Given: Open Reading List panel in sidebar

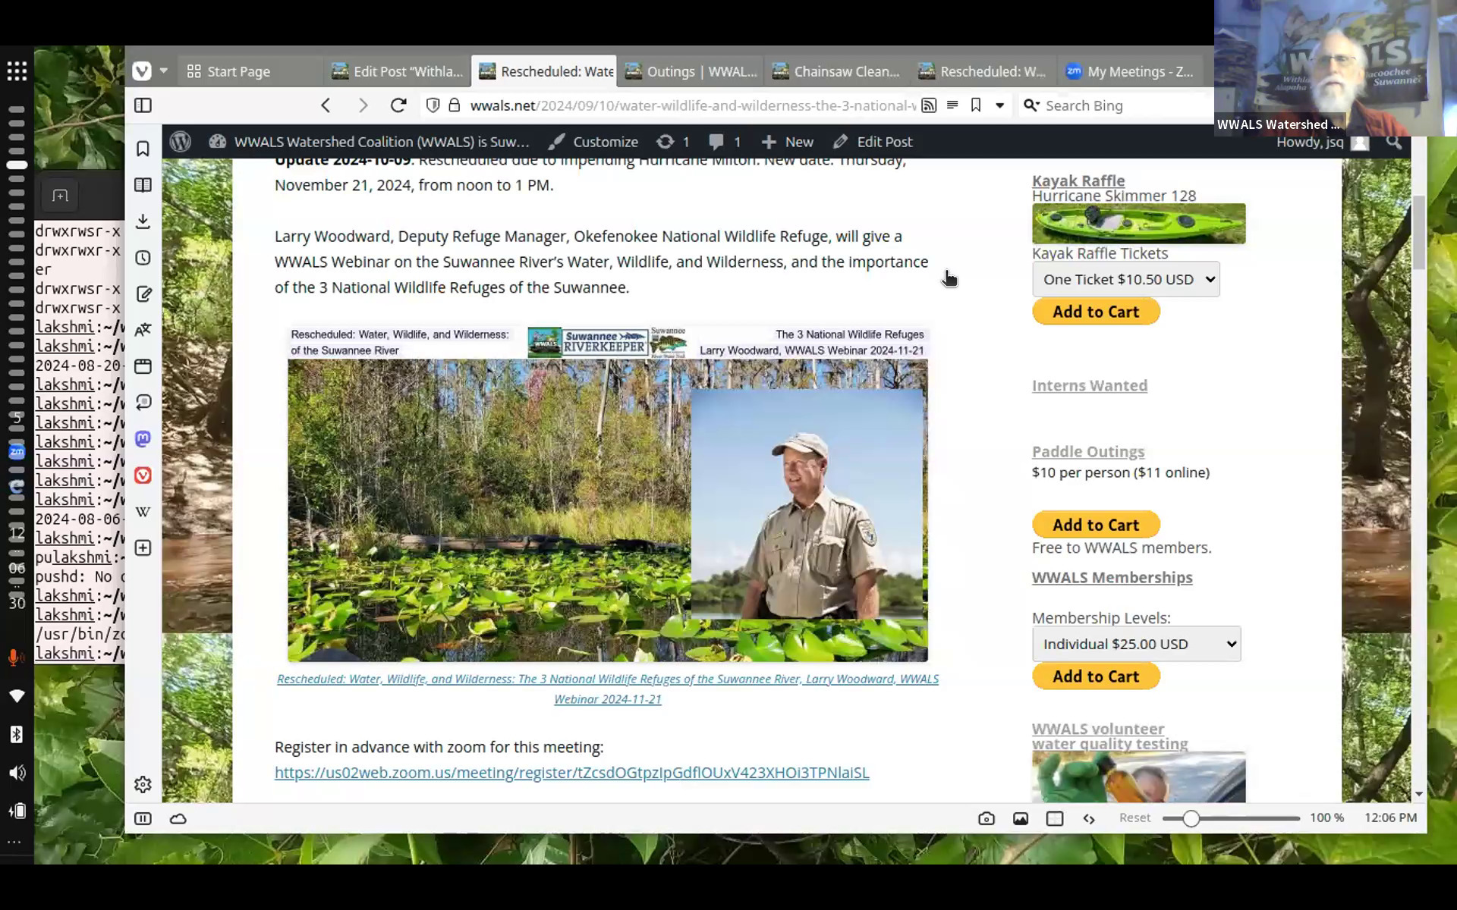Looking at the screenshot, I should [x=143, y=185].
